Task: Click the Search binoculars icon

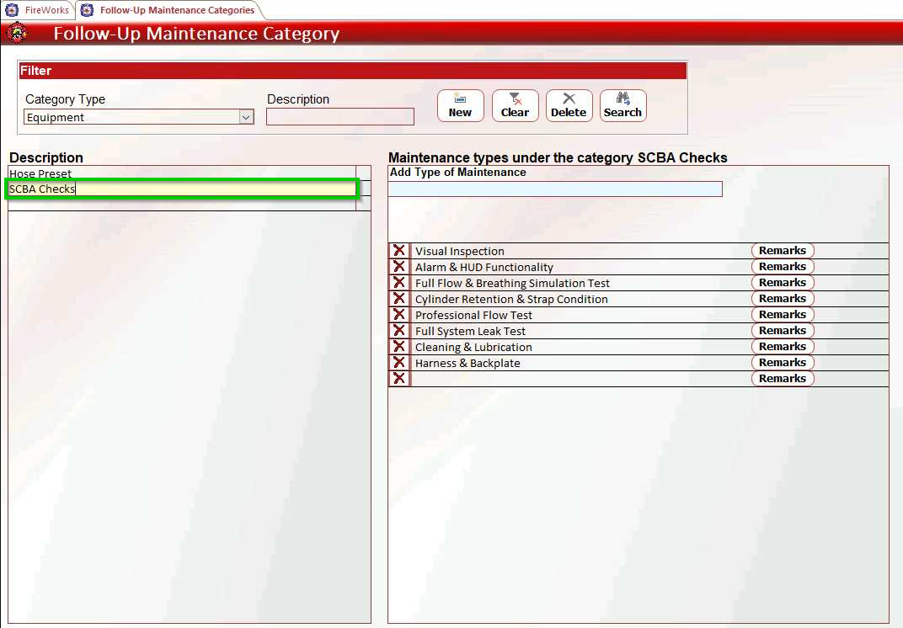Action: coord(622,105)
